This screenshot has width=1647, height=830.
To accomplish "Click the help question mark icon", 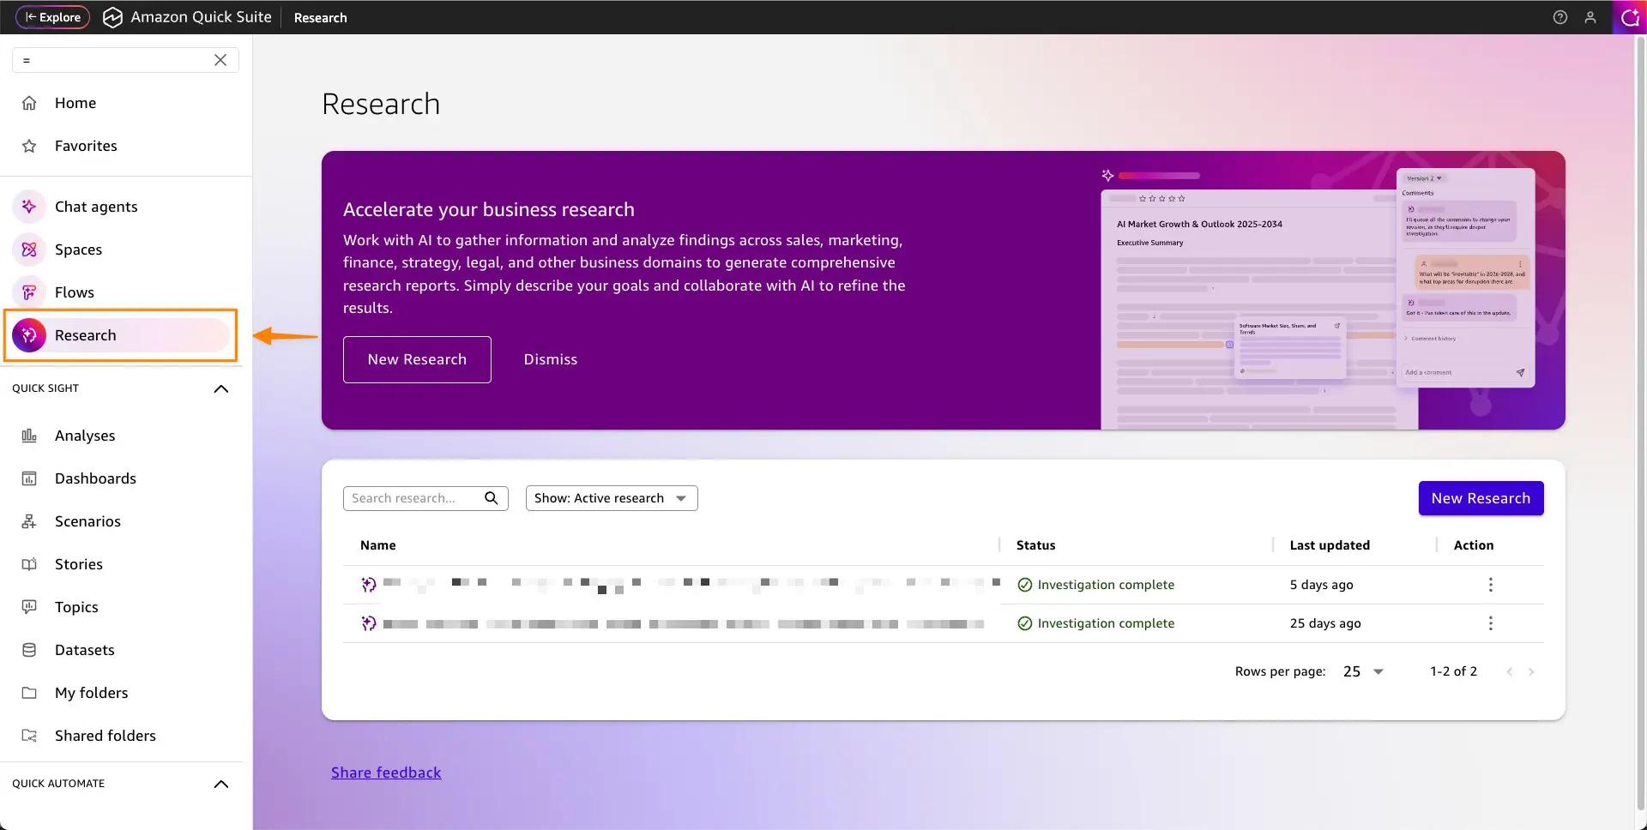I will [x=1560, y=17].
